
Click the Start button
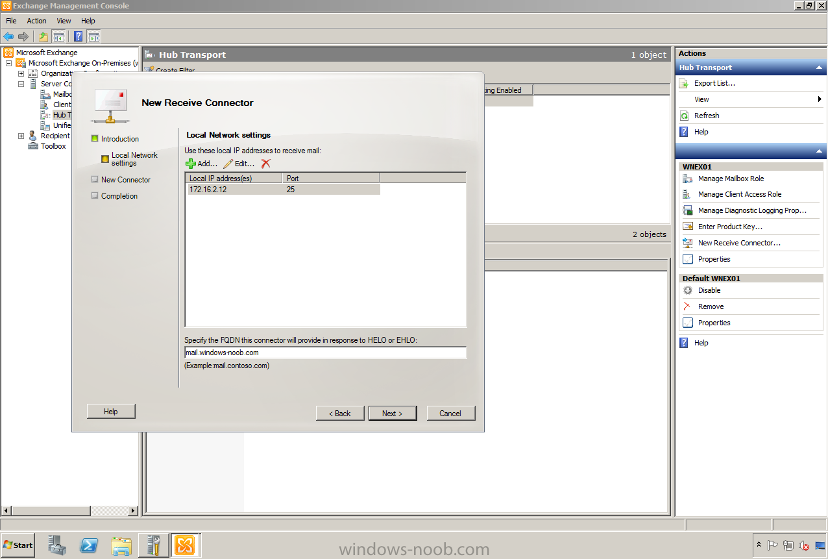[x=18, y=545]
